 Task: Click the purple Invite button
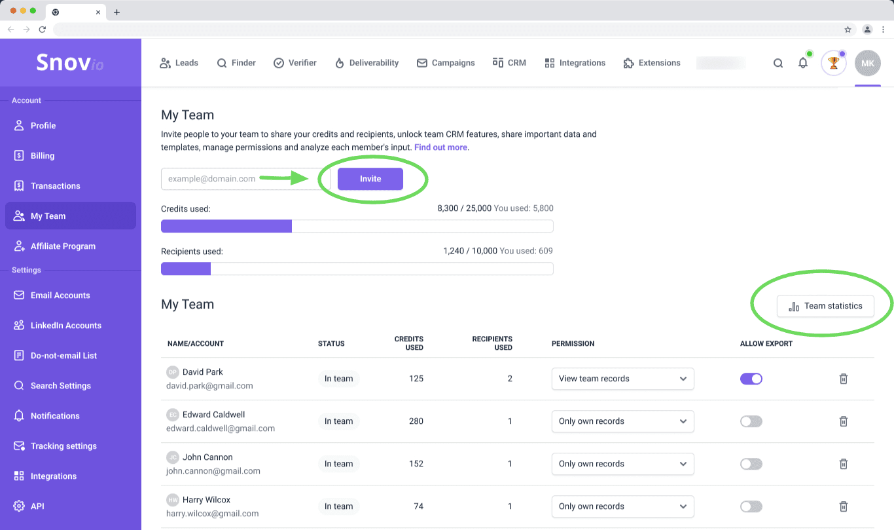tap(370, 179)
